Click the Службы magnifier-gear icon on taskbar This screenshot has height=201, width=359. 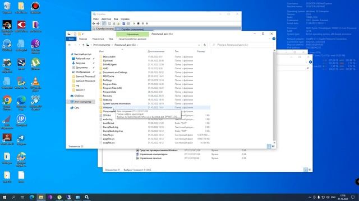[x=87, y=197]
